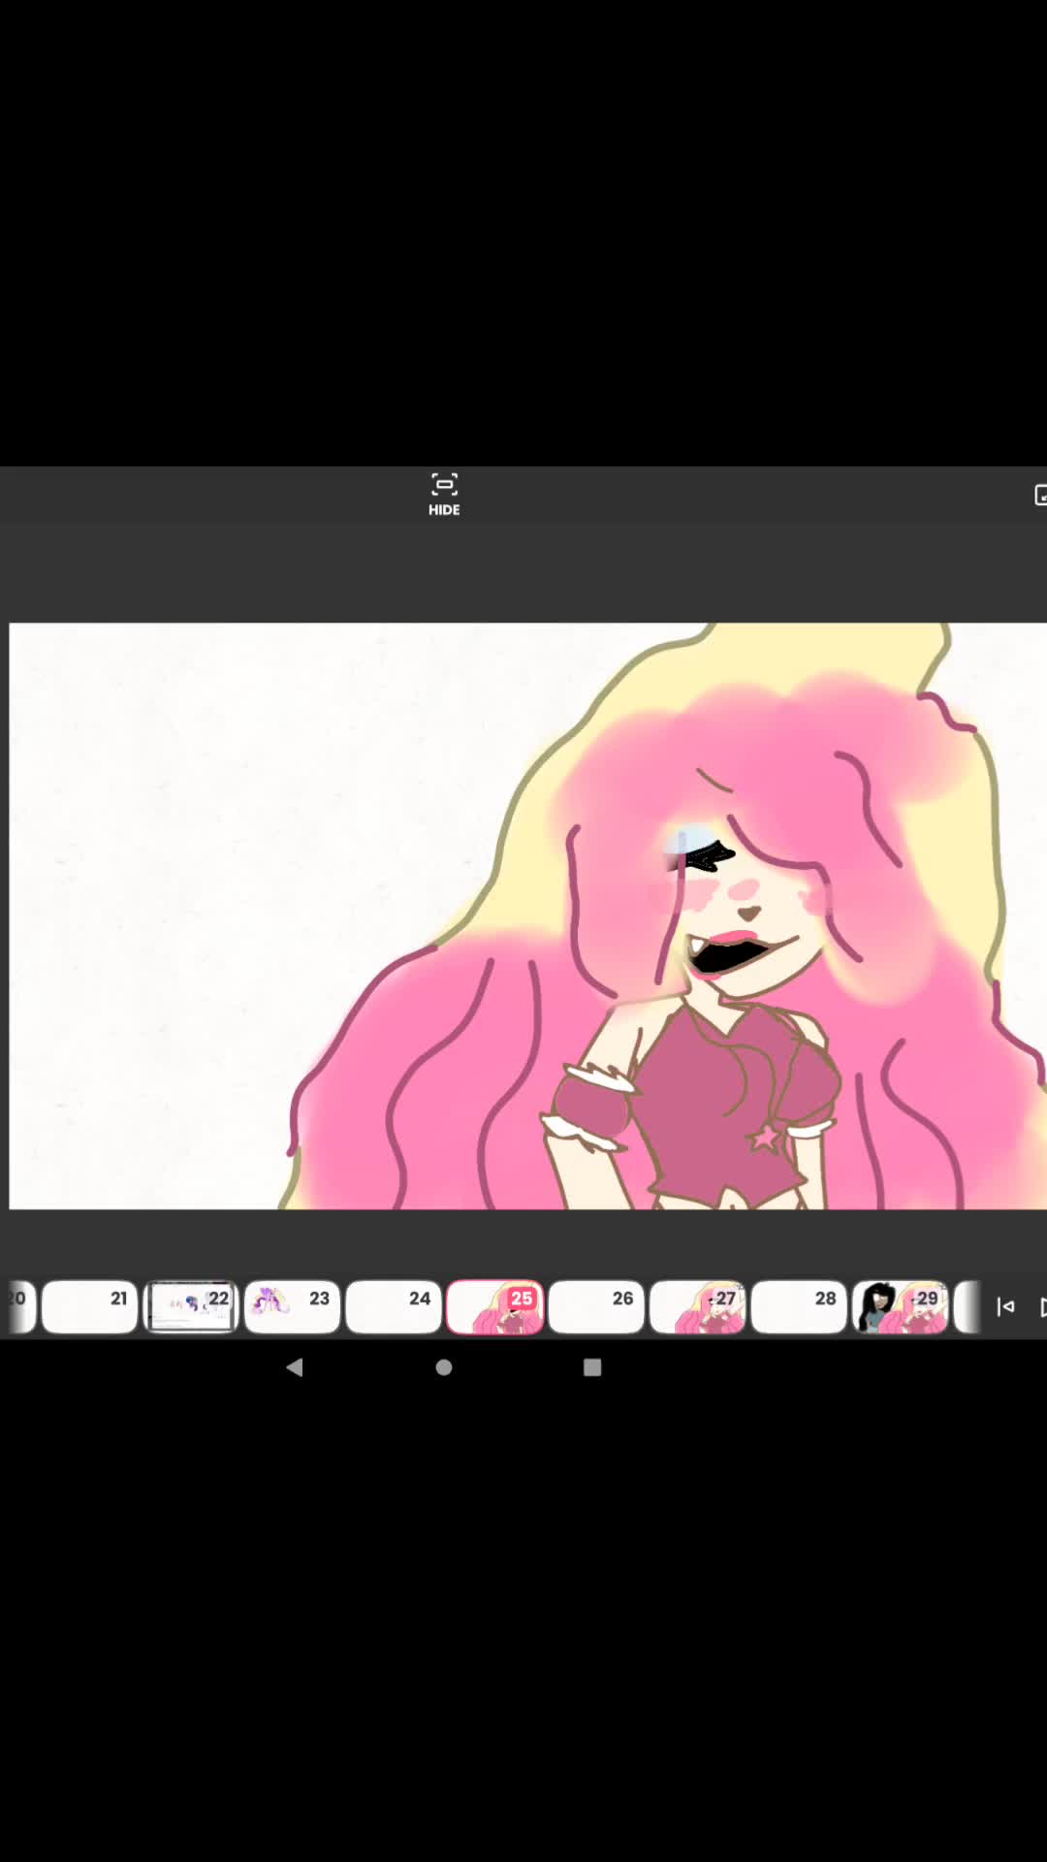This screenshot has height=1862, width=1047.
Task: Select empty frame 28
Action: point(799,1306)
